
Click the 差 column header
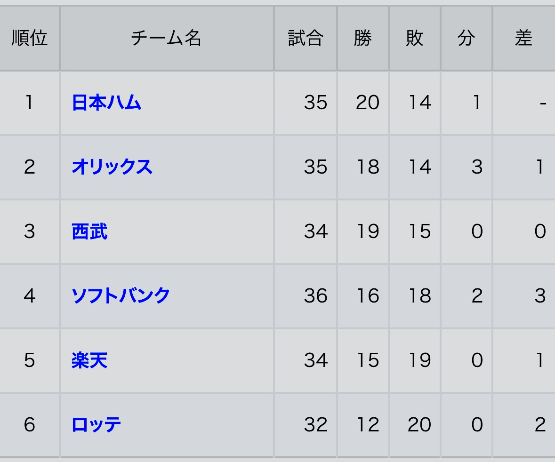[524, 38]
